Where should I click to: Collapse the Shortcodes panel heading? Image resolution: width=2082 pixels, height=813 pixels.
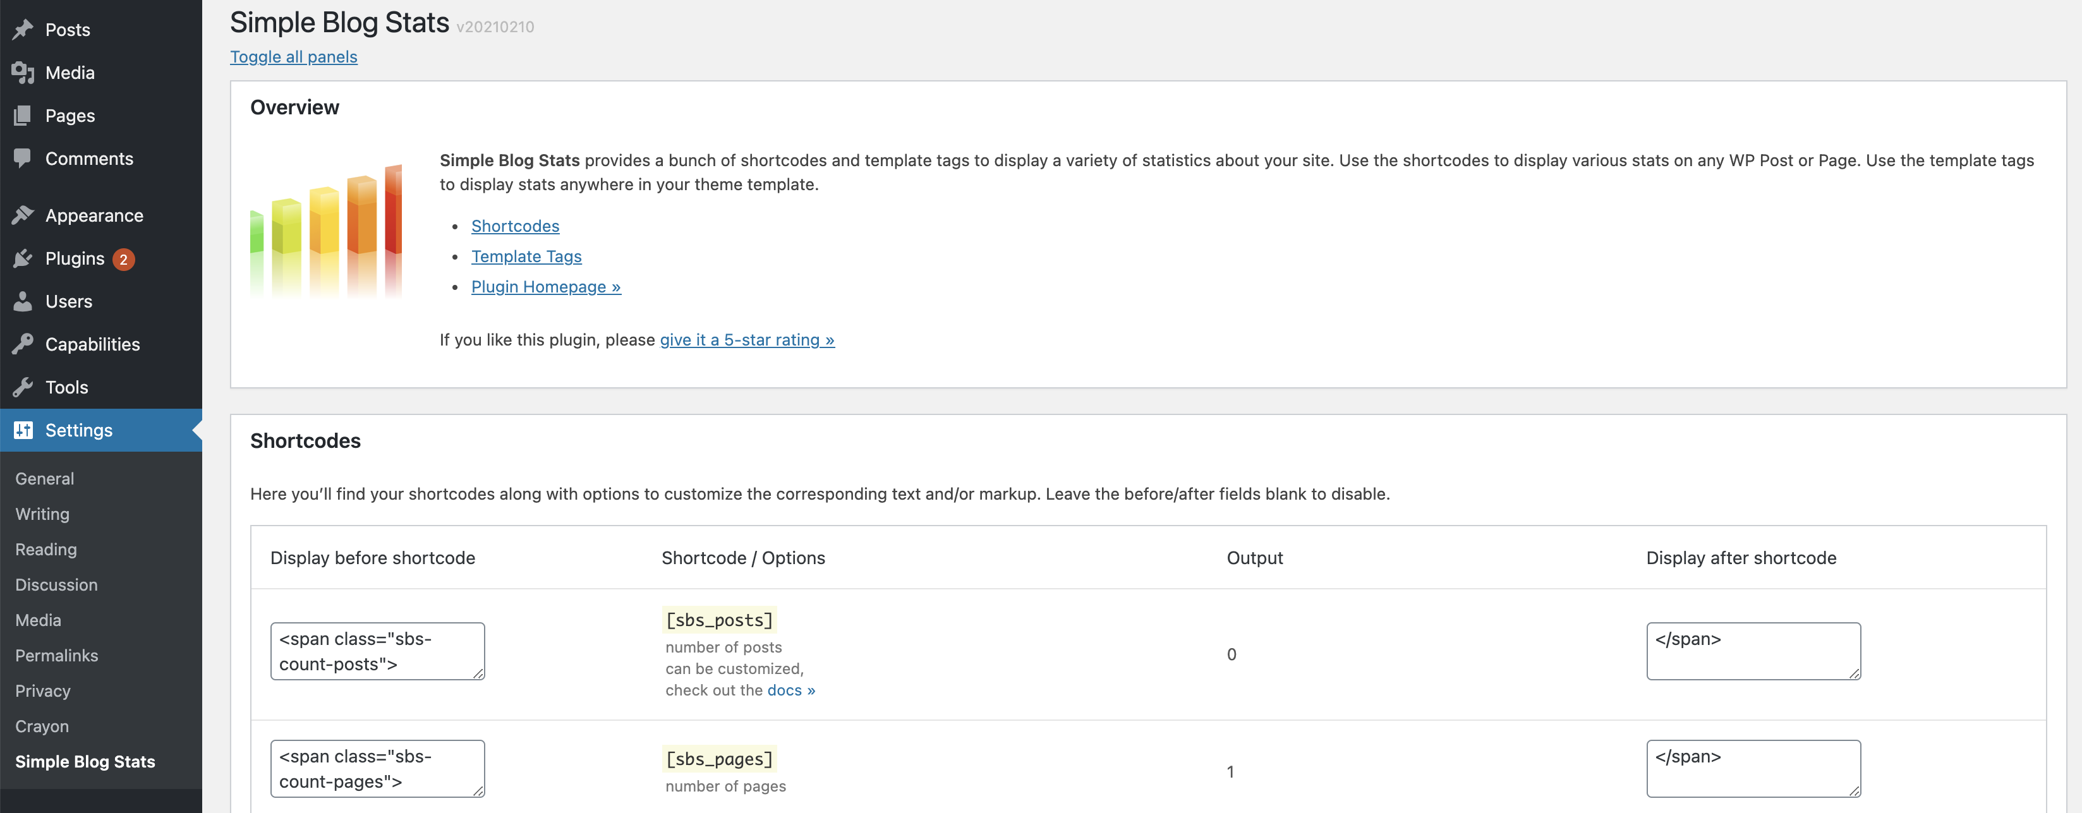point(306,442)
